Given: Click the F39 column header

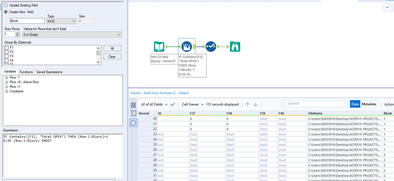Looking at the screenshot, I should pos(268,113).
